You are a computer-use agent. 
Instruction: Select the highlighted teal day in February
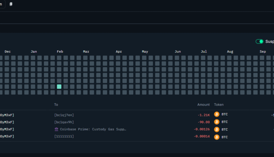pyautogui.click(x=59, y=87)
